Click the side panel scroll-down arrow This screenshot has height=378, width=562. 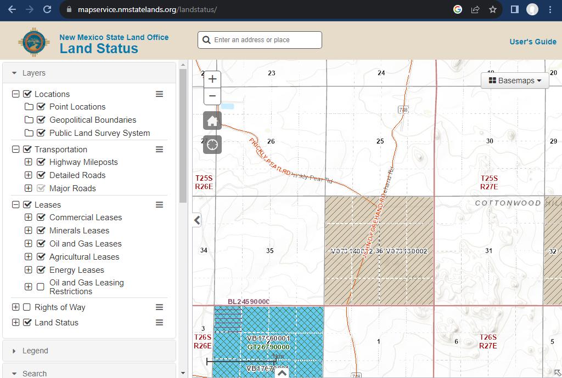click(x=183, y=373)
